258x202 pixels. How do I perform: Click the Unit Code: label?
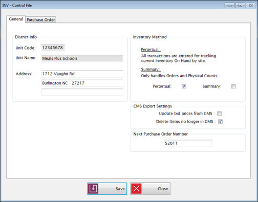click(x=26, y=48)
